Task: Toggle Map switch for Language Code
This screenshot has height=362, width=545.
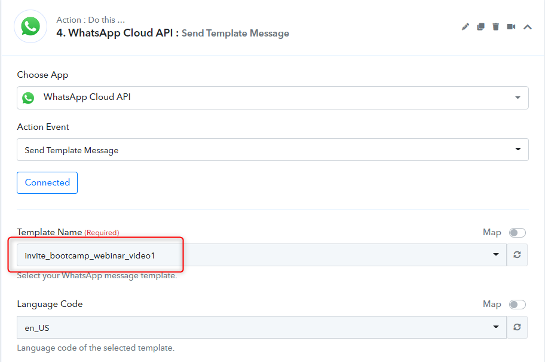Action: click(x=517, y=305)
